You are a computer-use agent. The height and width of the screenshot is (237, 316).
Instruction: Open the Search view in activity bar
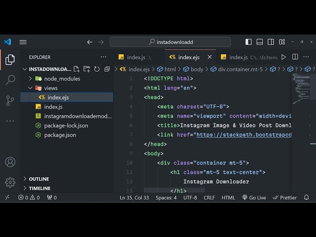(10, 80)
